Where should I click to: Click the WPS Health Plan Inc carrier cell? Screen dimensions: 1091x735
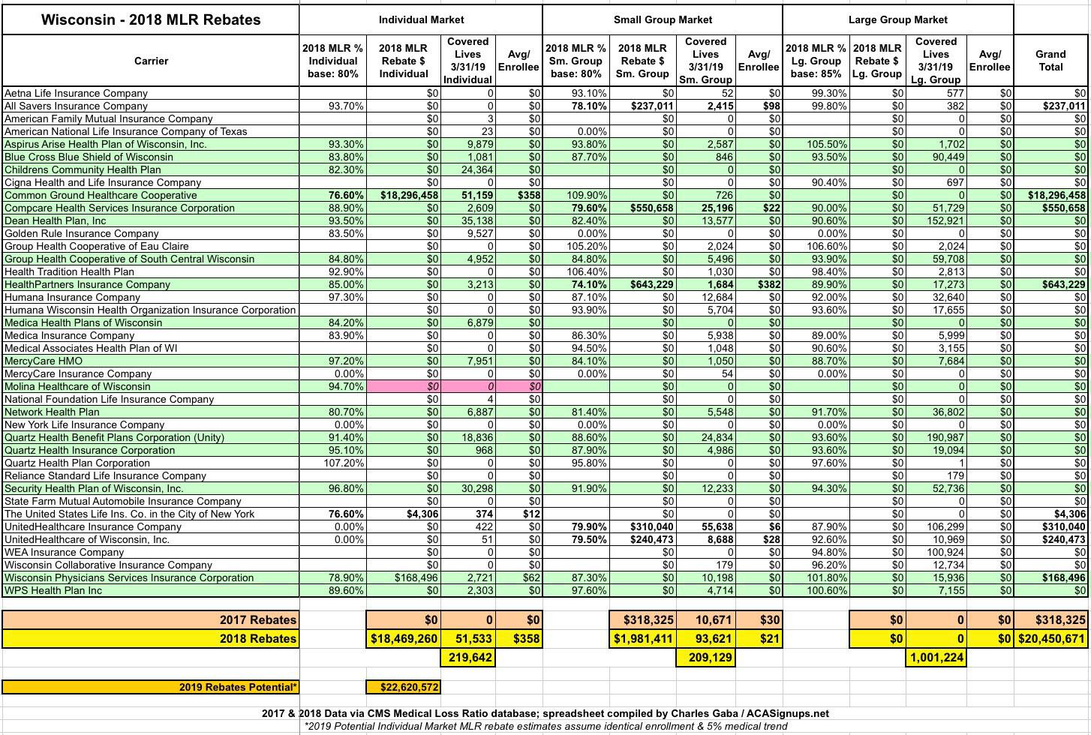53,590
